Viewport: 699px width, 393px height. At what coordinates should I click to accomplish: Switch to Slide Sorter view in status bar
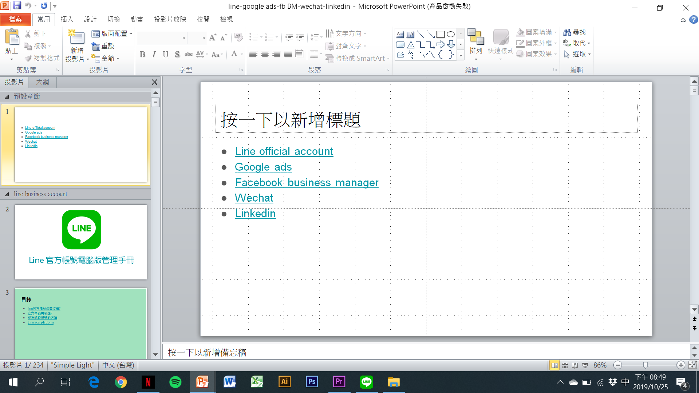[565, 365]
